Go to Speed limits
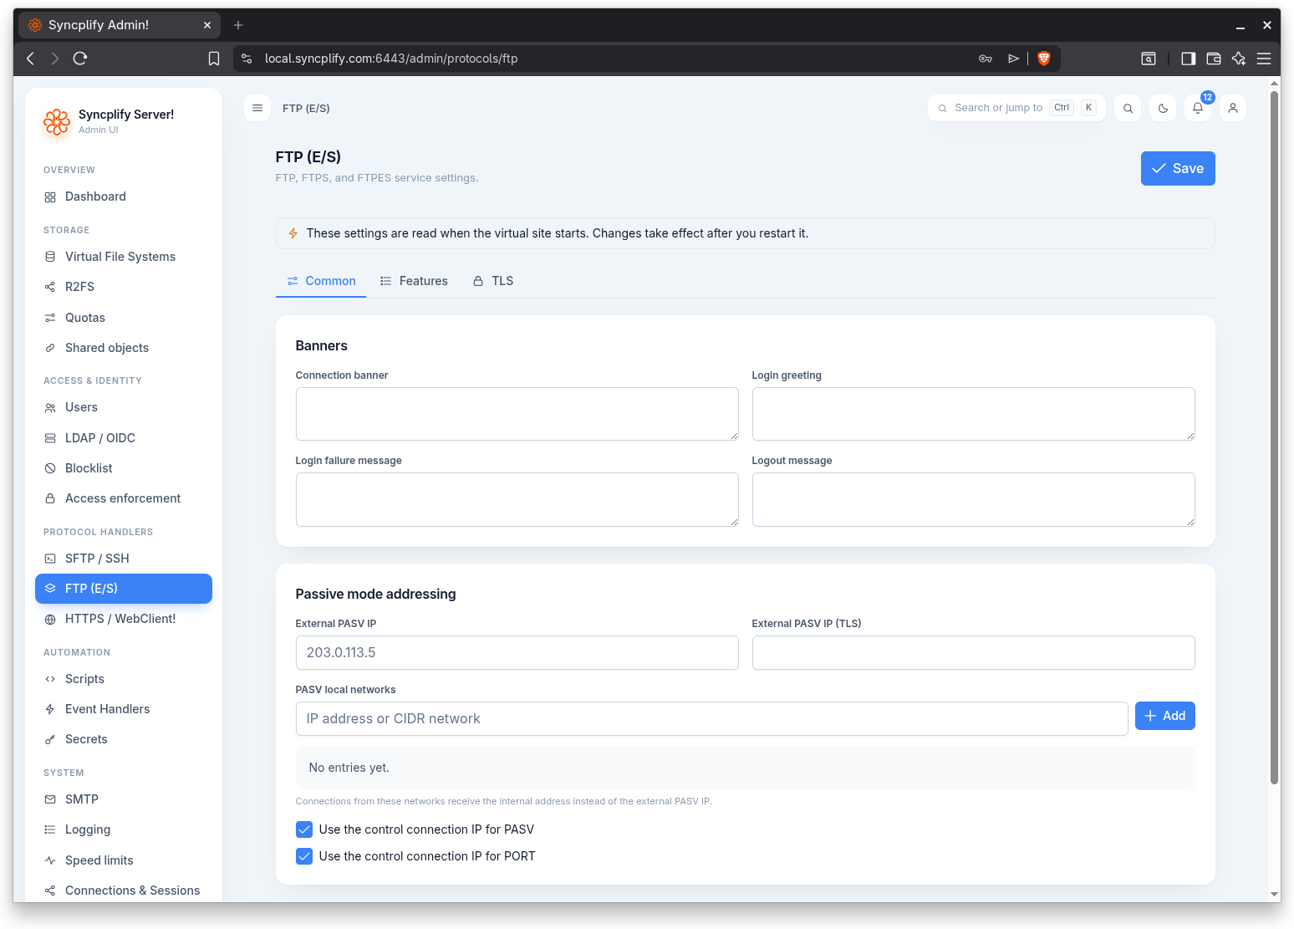The width and height of the screenshot is (1294, 929). pyautogui.click(x=124, y=860)
